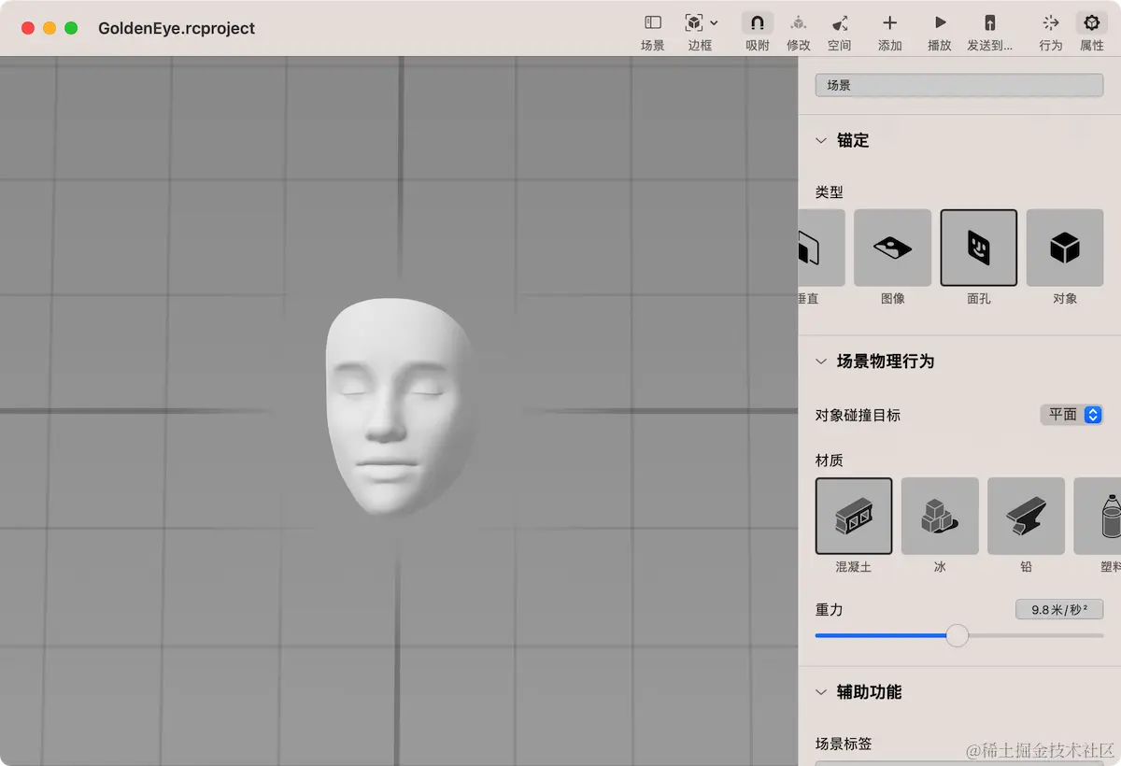Collapse the 锚定 section
This screenshot has height=766, width=1121.
[x=821, y=141]
